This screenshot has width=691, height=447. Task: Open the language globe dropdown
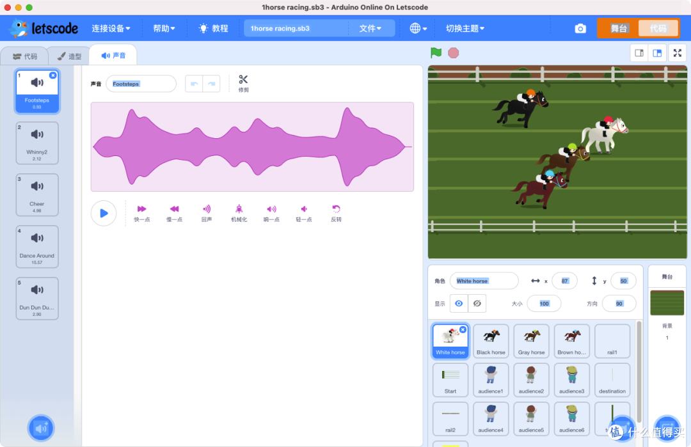[x=418, y=29]
